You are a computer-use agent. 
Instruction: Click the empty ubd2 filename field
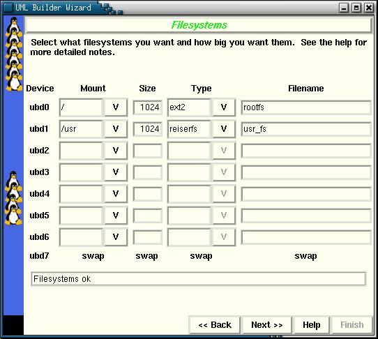[306, 151]
